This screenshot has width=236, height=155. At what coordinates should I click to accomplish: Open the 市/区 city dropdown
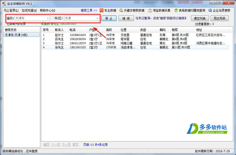pyautogui.click(x=82, y=18)
